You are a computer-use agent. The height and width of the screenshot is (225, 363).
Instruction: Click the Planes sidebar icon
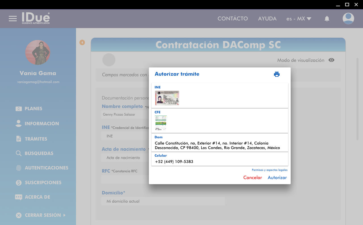point(19,109)
